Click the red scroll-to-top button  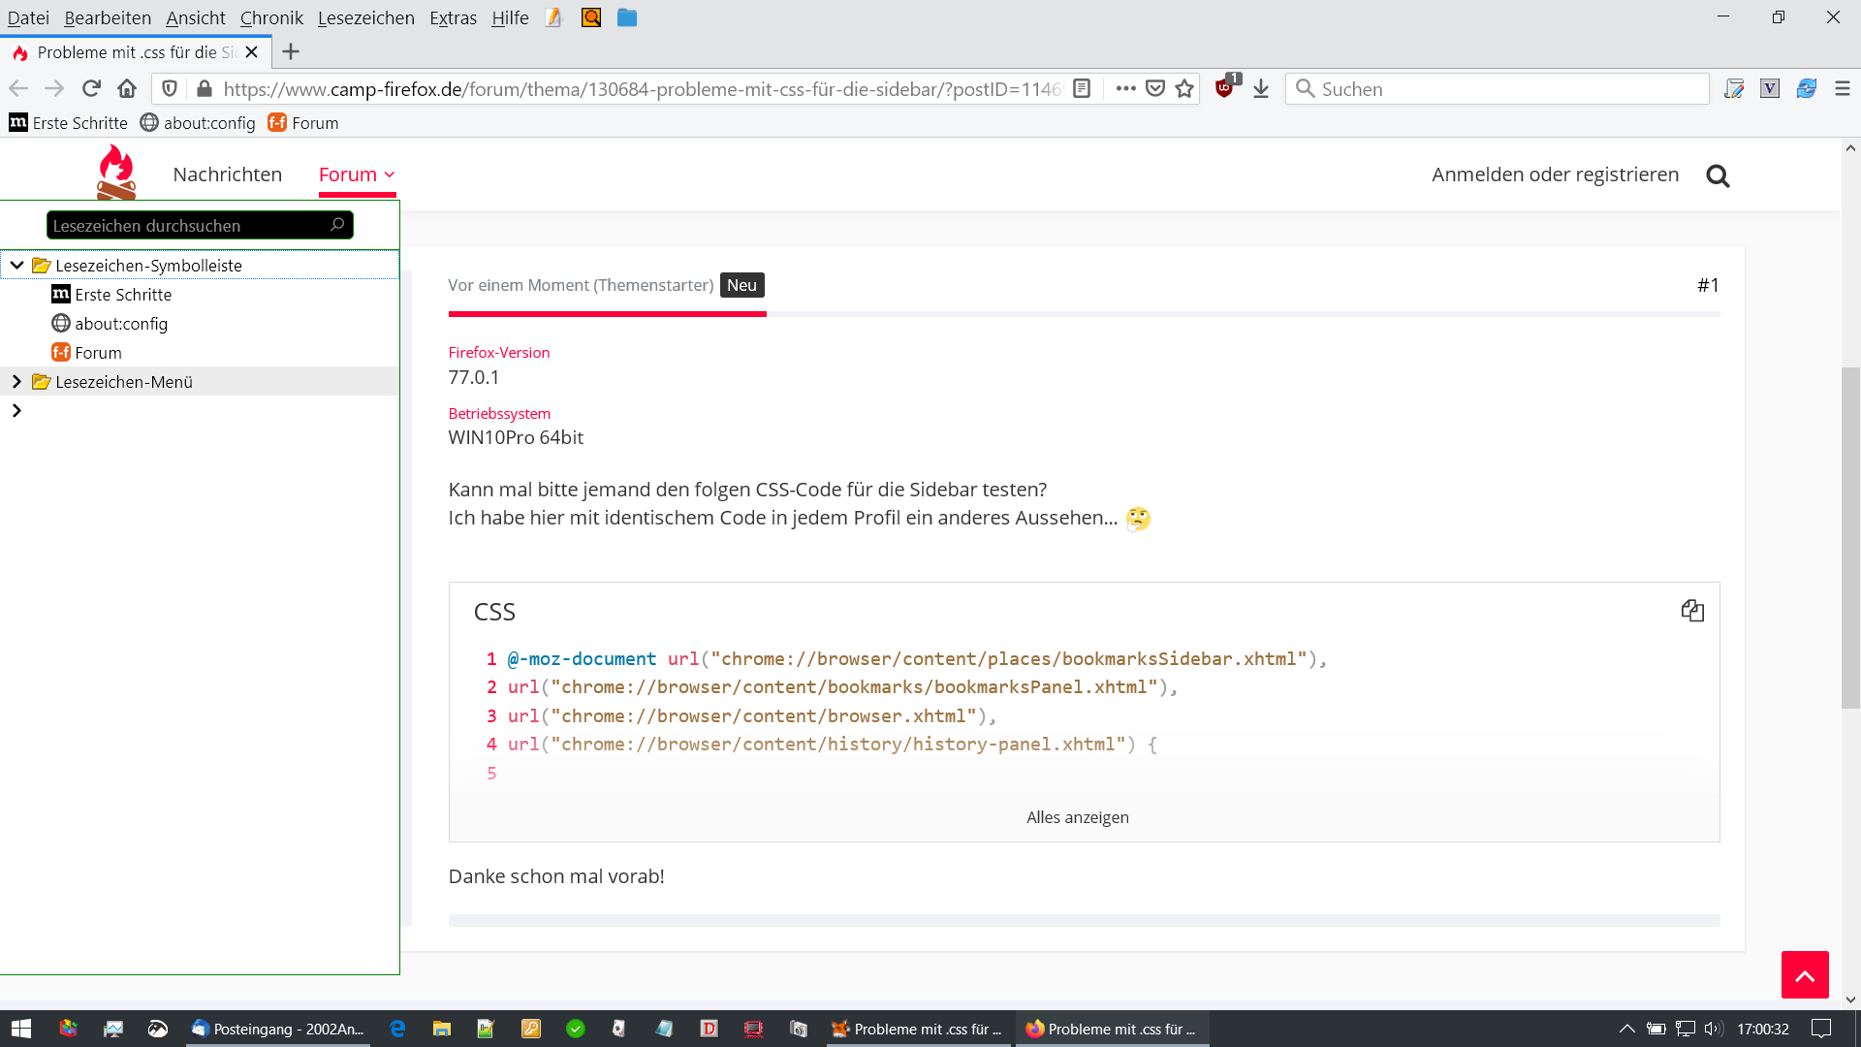1805,975
